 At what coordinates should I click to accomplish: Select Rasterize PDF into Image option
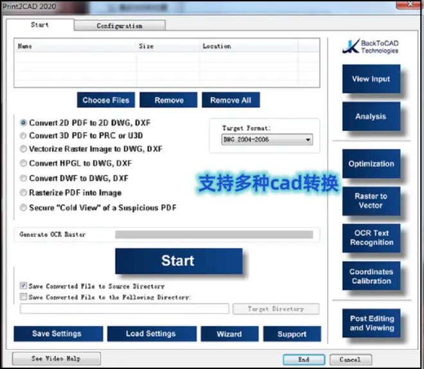click(24, 193)
